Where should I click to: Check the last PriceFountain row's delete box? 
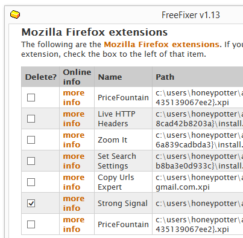coord(31,224)
